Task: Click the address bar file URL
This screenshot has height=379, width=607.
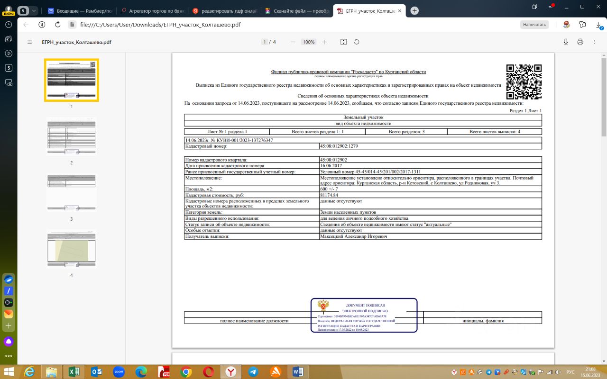Action: pyautogui.click(x=164, y=25)
